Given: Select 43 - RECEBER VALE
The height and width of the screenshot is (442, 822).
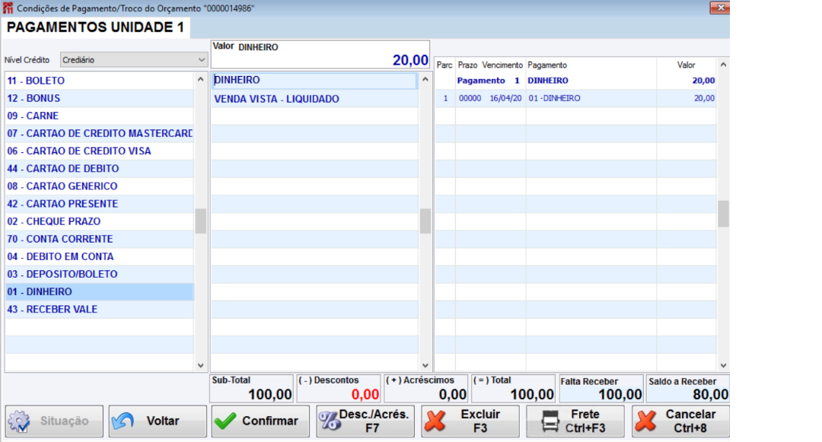Looking at the screenshot, I should pos(100,310).
